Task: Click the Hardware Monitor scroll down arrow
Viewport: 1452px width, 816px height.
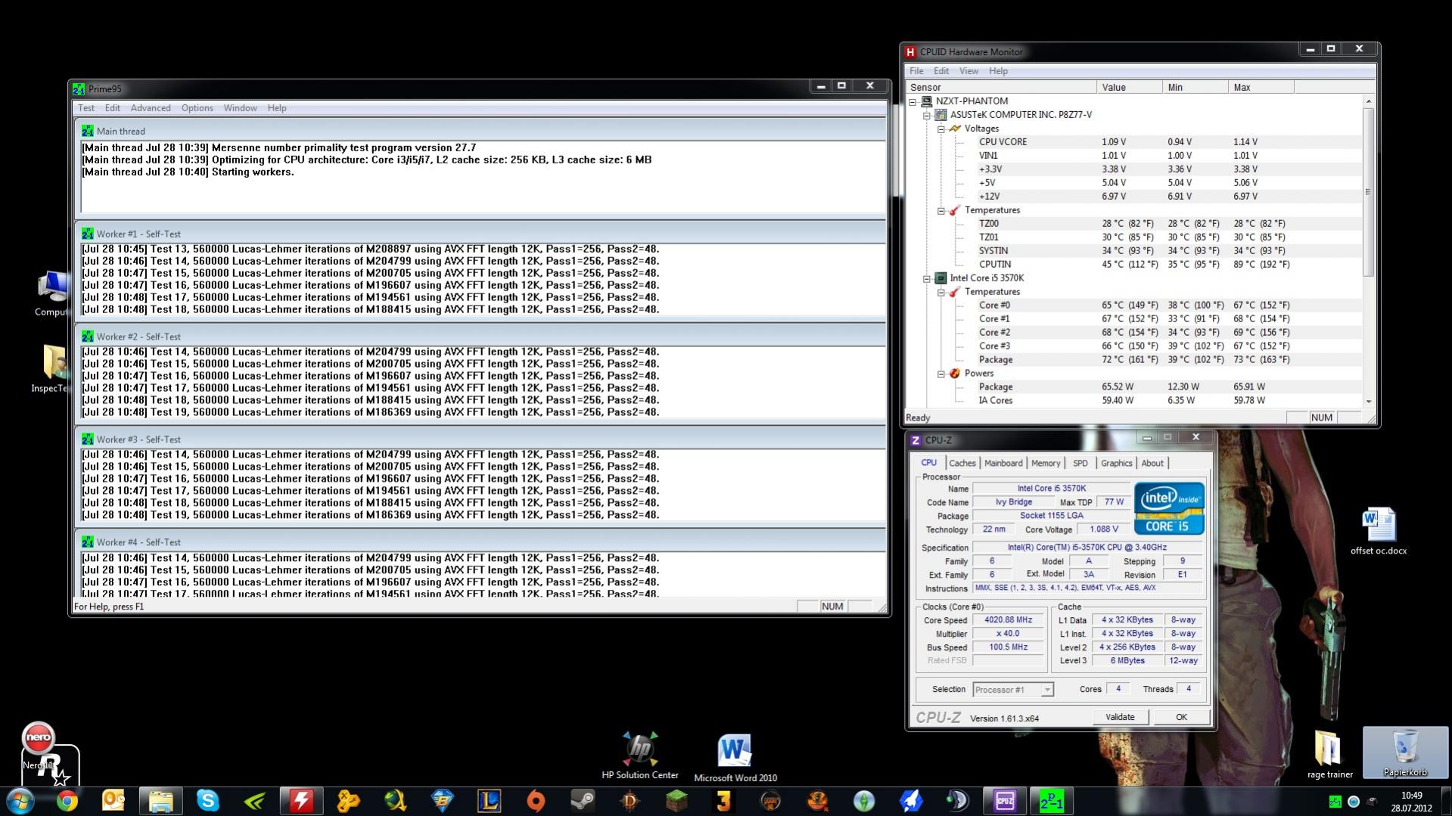Action: (x=1368, y=402)
